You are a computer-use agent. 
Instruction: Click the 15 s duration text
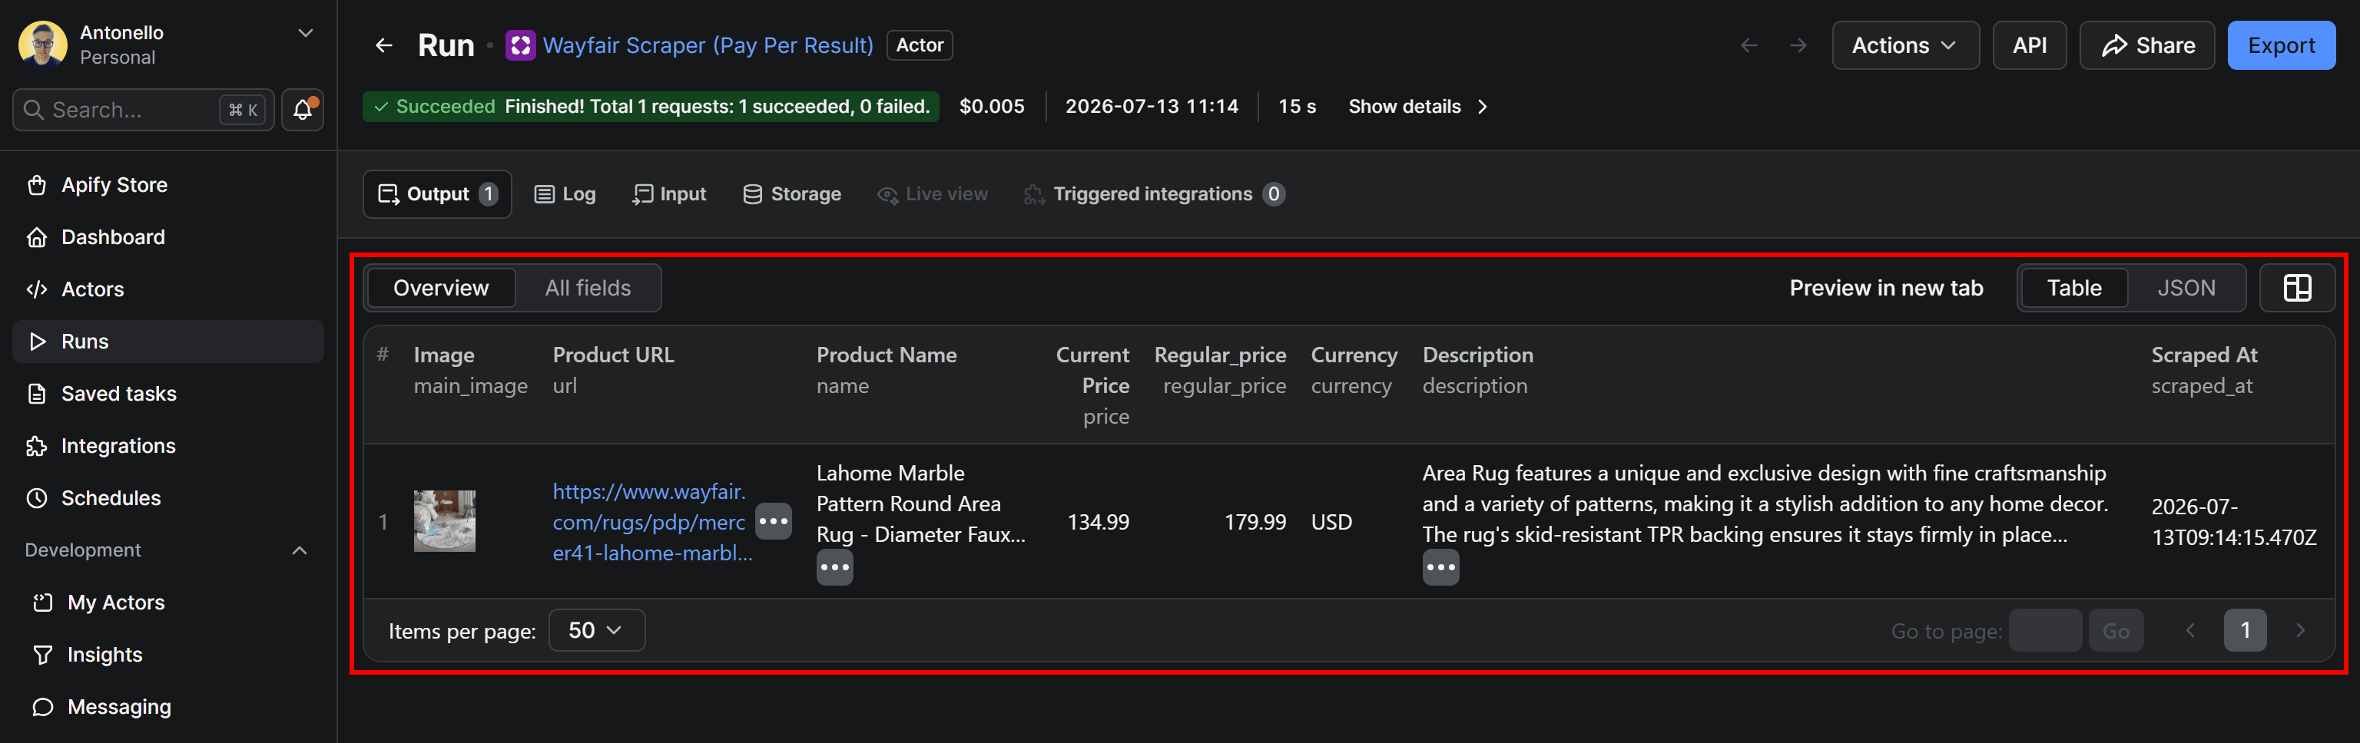pyautogui.click(x=1296, y=107)
